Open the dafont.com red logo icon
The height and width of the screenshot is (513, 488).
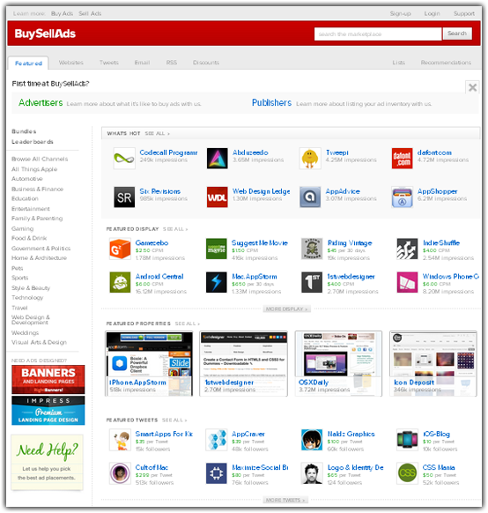[x=402, y=159]
